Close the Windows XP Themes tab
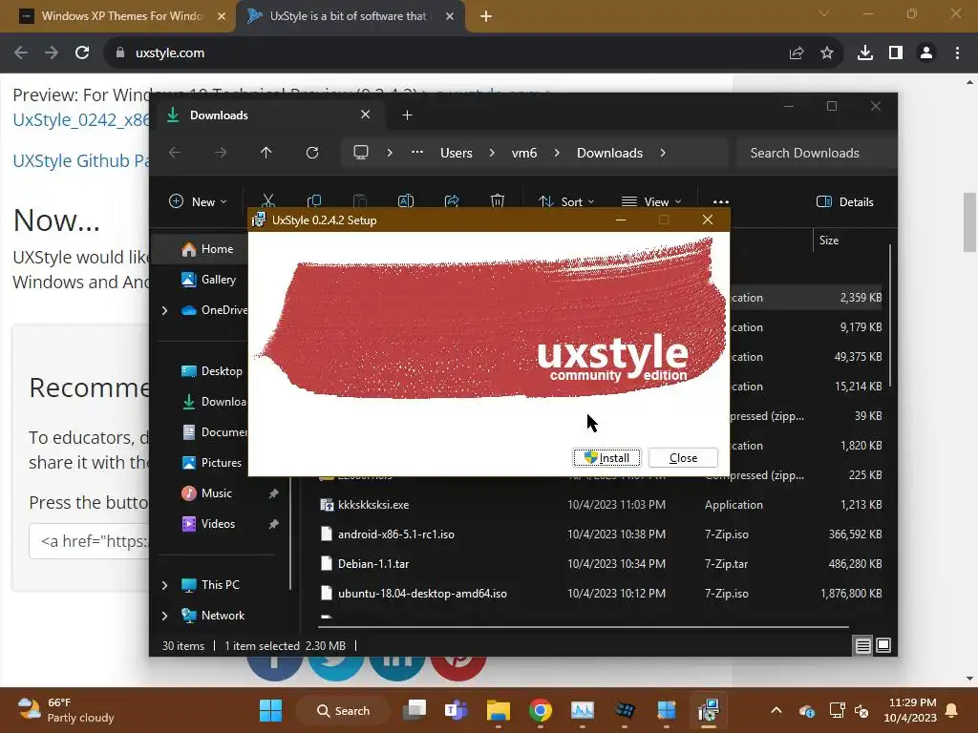This screenshot has width=978, height=733. (222, 16)
